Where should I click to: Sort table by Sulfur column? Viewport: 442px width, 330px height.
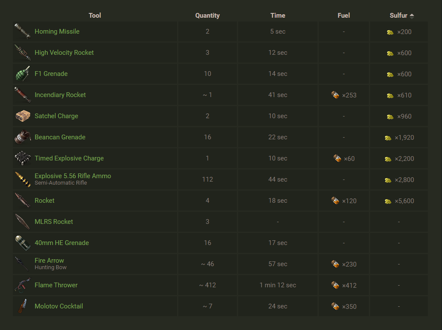pyautogui.click(x=398, y=16)
